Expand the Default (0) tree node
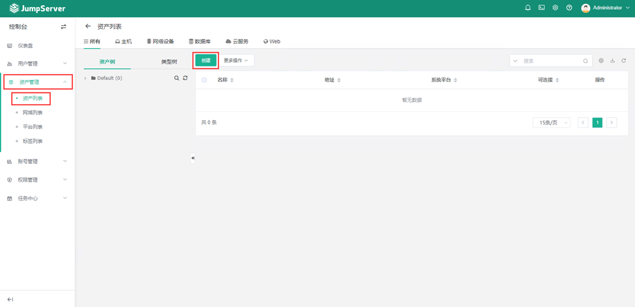Image resolution: width=635 pixels, height=307 pixels. pyautogui.click(x=86, y=78)
